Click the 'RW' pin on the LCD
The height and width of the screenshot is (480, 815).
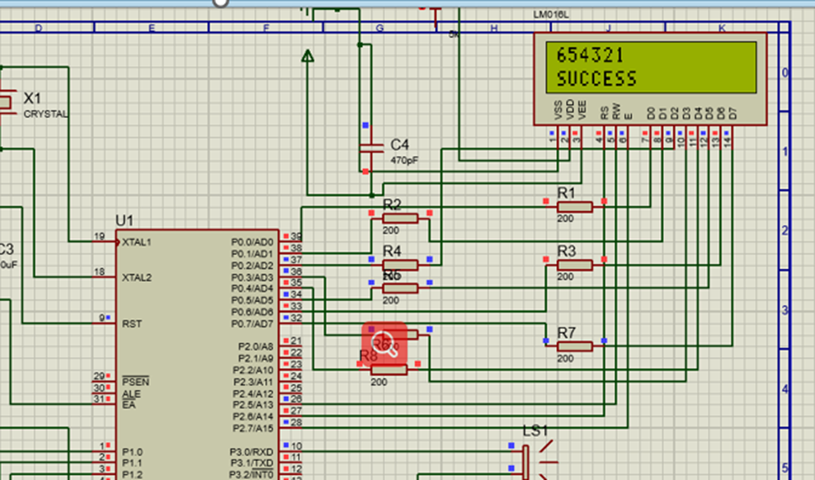(616, 111)
